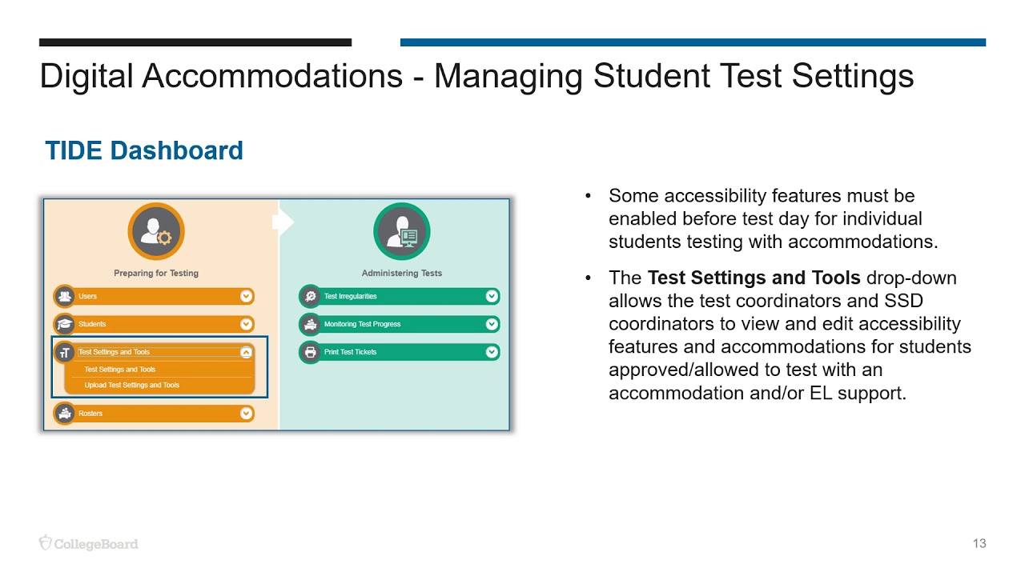1025x576 pixels.
Task: Click the white arrow between dashboard panels
Action: point(283,222)
